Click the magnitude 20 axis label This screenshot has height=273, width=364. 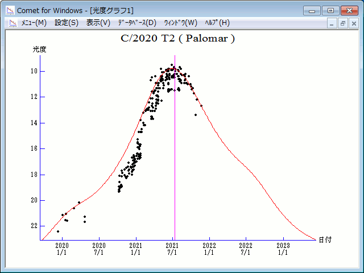point(34,200)
